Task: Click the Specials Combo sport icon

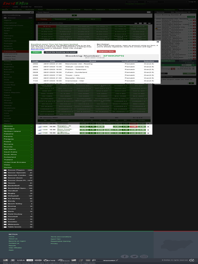Action: (5, 175)
